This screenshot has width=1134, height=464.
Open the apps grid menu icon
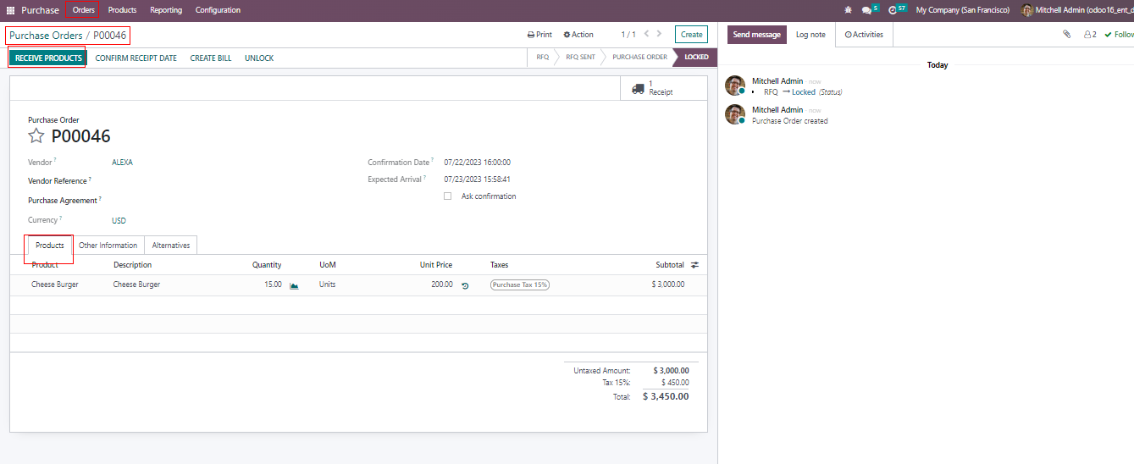11,10
